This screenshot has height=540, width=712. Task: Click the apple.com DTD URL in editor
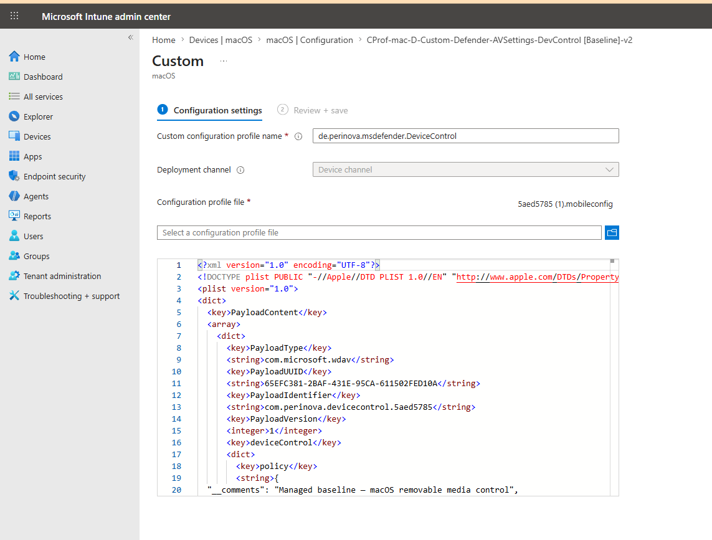(537, 277)
